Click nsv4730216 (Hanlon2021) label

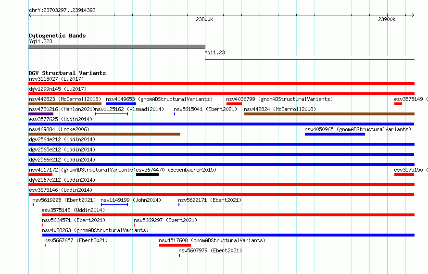tap(62, 109)
